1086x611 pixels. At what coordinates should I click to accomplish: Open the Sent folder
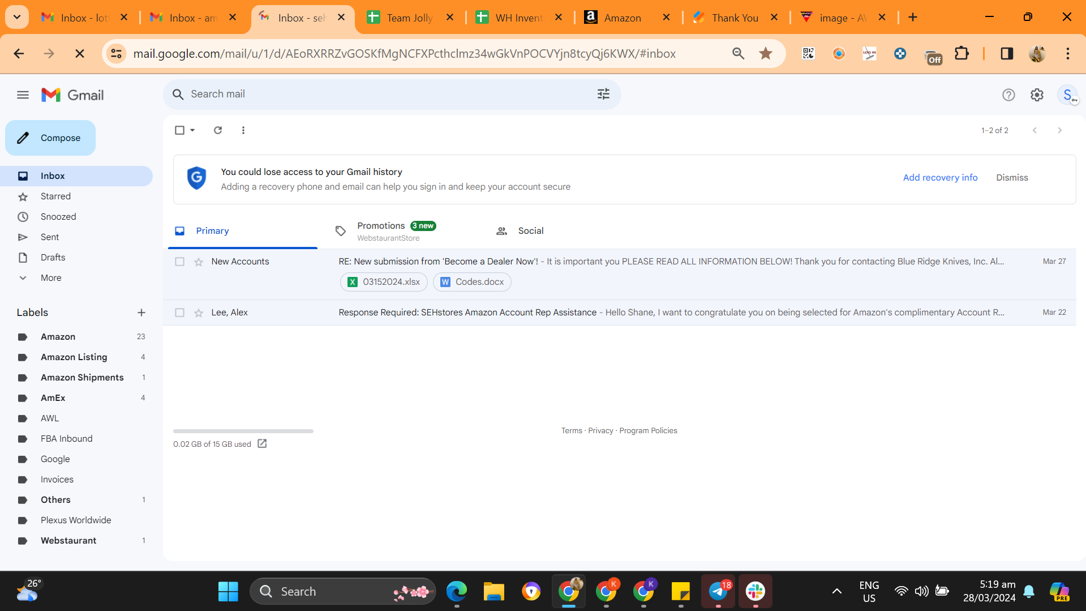76,237
